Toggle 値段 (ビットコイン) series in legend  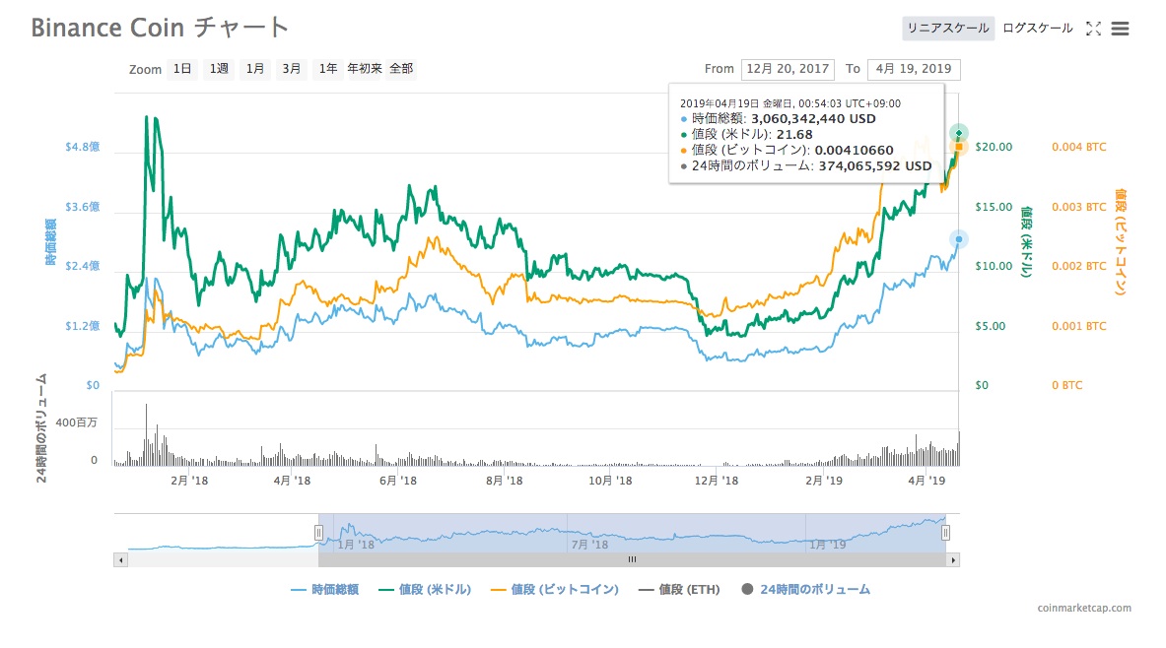[x=555, y=589]
